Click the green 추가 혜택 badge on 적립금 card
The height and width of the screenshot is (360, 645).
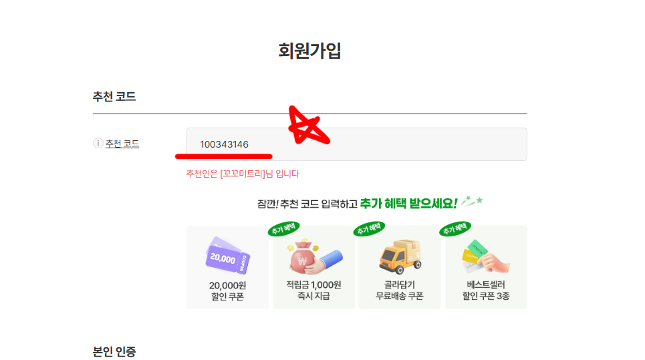pos(283,228)
